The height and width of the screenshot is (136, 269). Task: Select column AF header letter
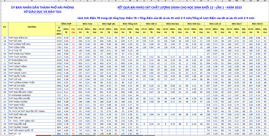pos(265,1)
